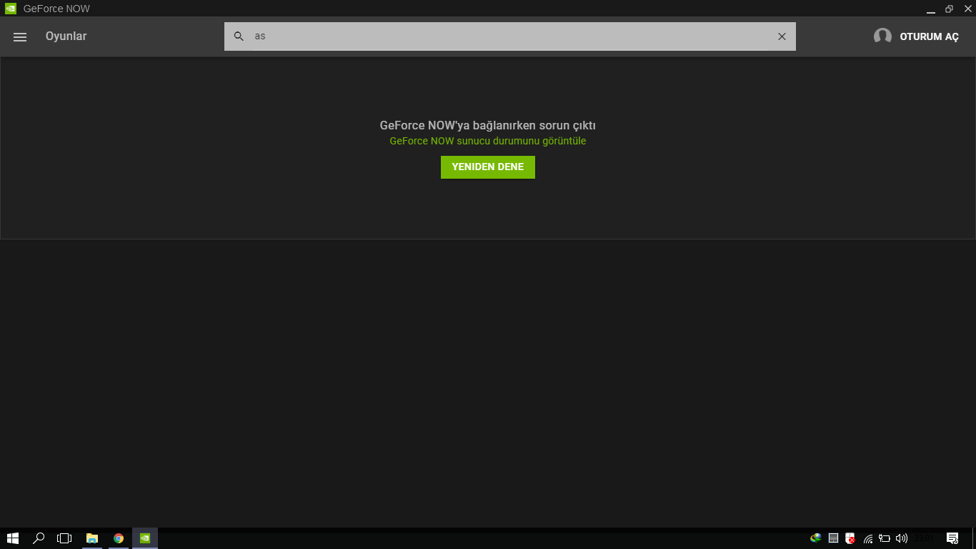This screenshot has width=976, height=549.
Task: Click the user avatar icon
Action: coord(882,36)
